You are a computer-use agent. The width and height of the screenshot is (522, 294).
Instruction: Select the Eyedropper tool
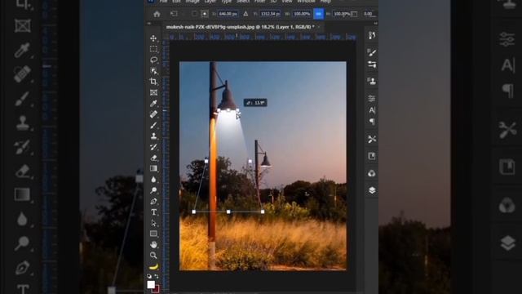click(x=153, y=104)
